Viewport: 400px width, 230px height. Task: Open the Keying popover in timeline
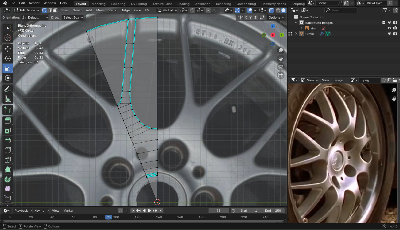pyautogui.click(x=41, y=211)
